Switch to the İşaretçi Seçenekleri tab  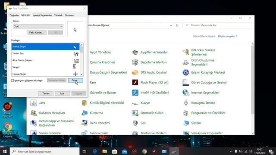[x=42, y=15]
